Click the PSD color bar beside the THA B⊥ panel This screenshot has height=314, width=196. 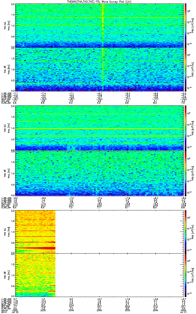(x=186, y=26)
